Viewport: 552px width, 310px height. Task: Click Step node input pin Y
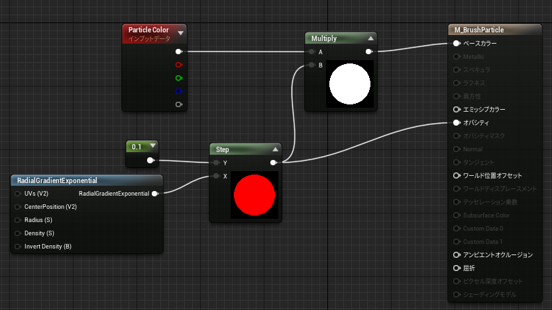coord(216,163)
